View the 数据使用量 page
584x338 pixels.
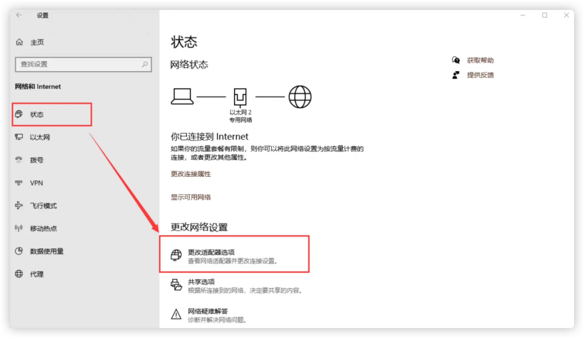pos(47,251)
